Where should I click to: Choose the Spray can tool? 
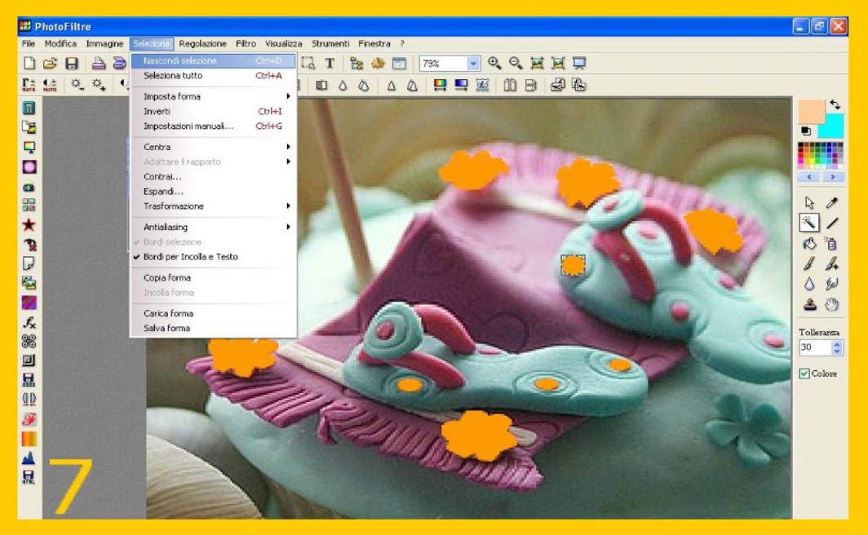pos(831,243)
